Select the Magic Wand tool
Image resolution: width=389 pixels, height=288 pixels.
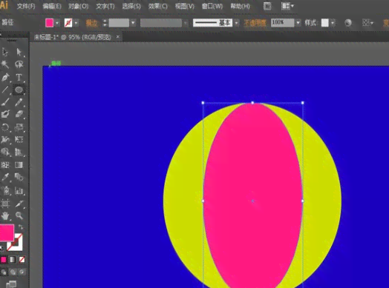click(x=5, y=64)
